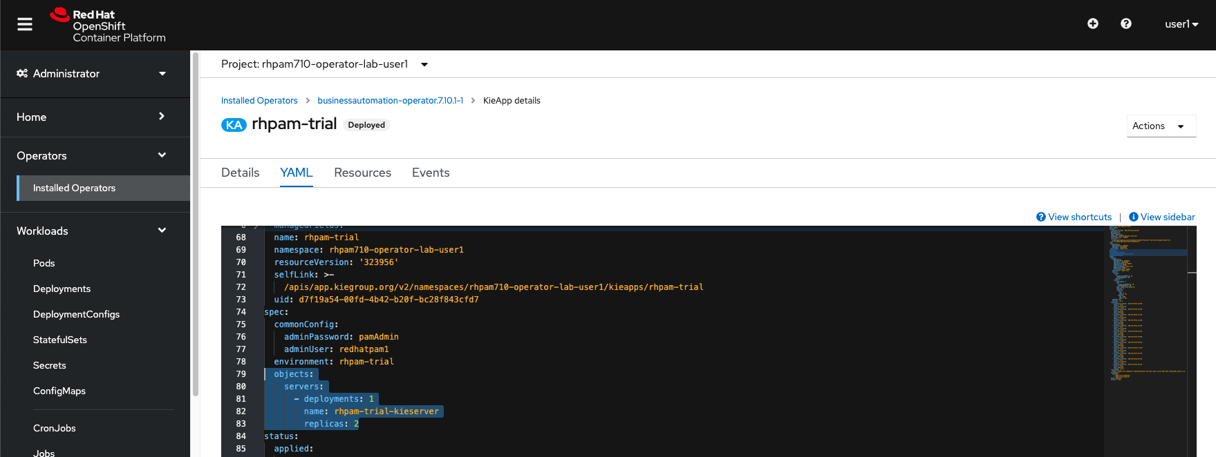The height and width of the screenshot is (457, 1216).
Task: Click the sidebar vertical scrollbar
Action: (196, 224)
